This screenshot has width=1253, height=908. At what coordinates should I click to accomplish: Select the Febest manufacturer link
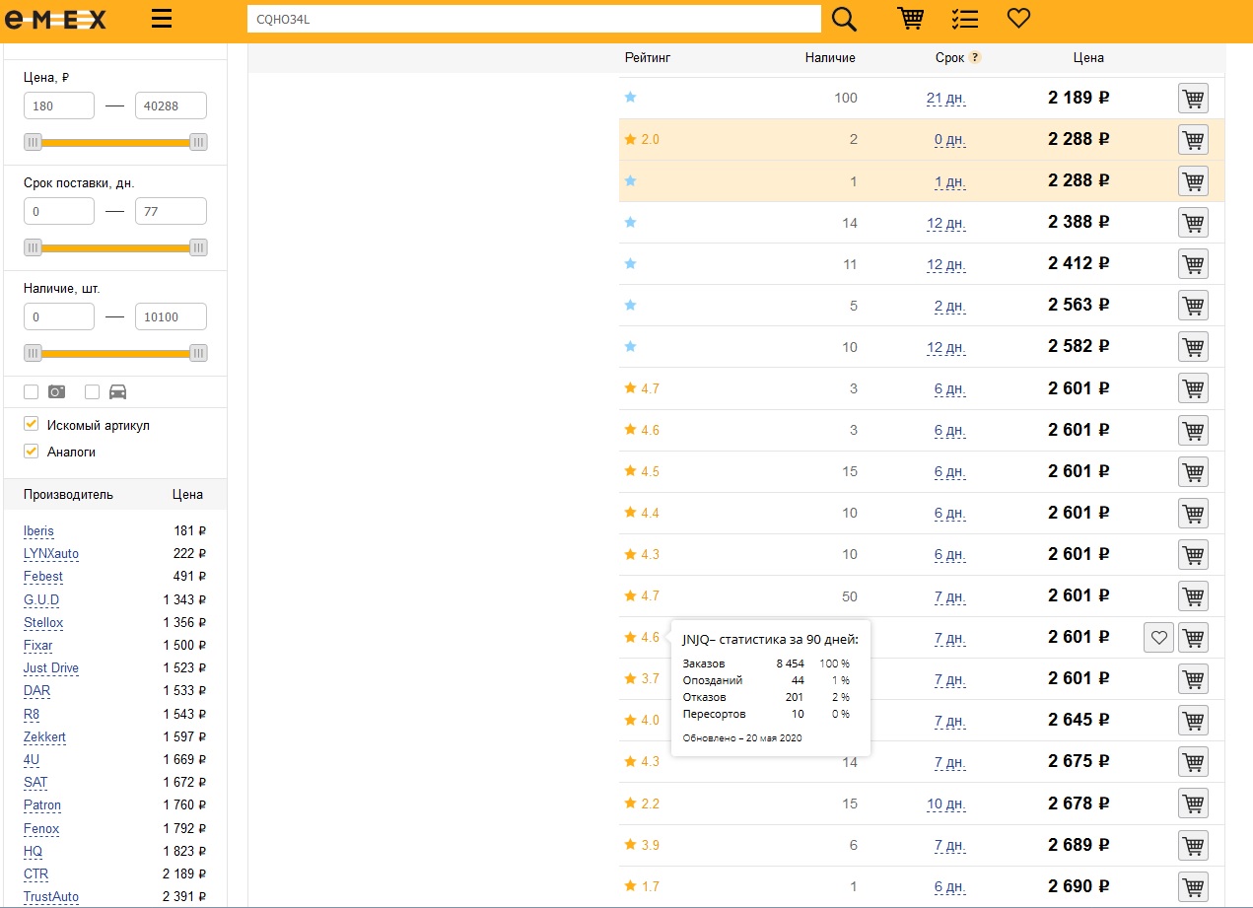point(42,577)
